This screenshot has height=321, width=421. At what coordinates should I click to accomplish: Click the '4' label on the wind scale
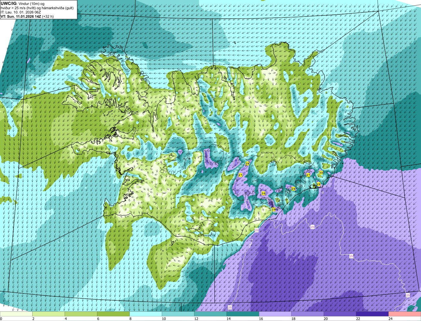pyautogui.click(x=65, y=319)
